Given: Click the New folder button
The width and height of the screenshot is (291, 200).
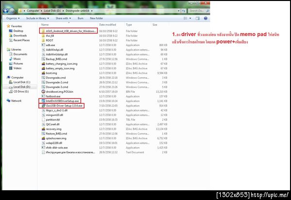Looking at the screenshot, I should coord(97,18).
